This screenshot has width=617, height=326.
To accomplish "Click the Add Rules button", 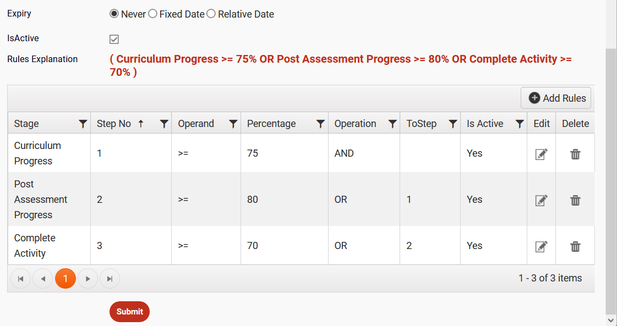I will tap(555, 98).
